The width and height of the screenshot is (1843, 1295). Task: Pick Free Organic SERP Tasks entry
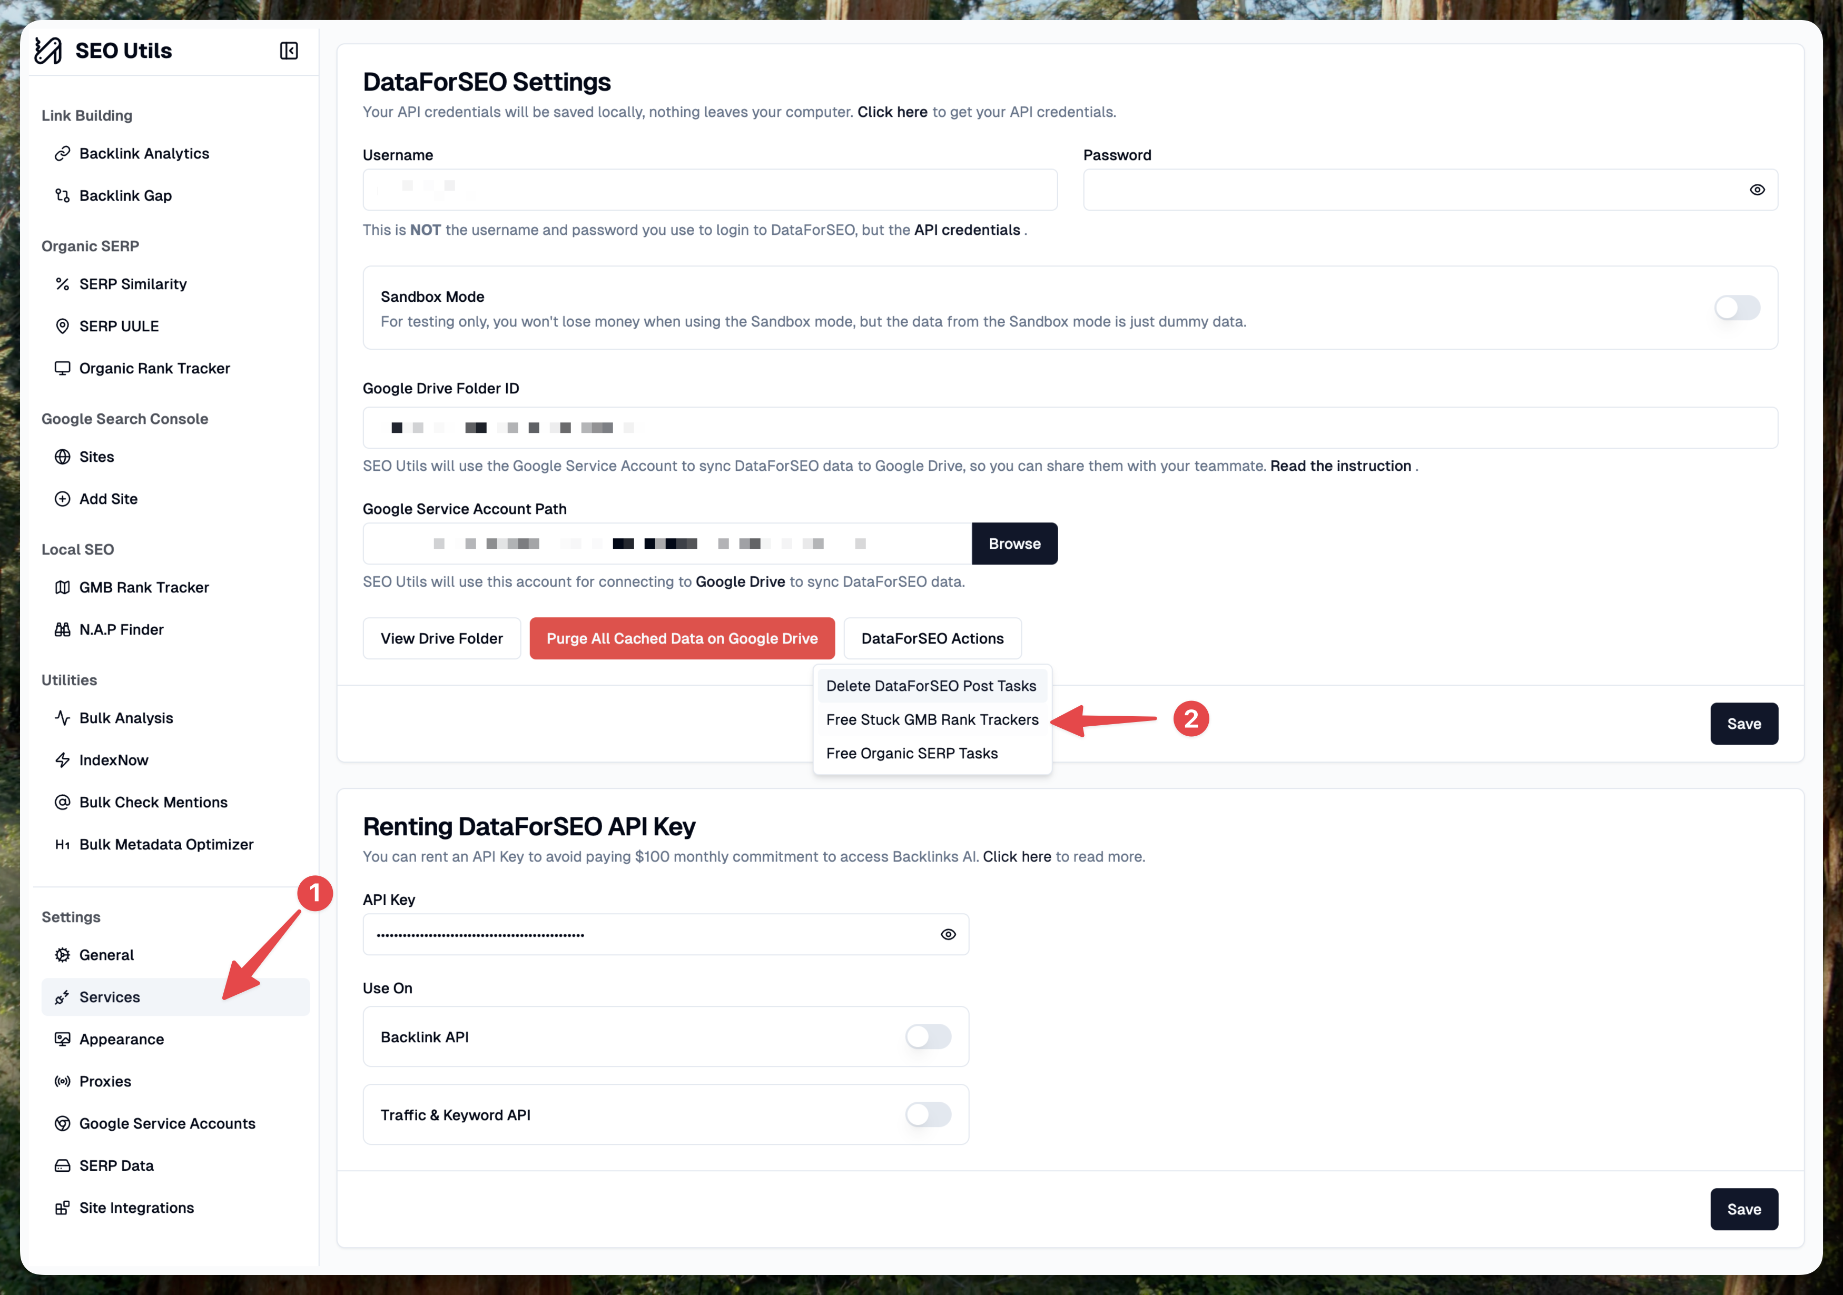click(912, 754)
